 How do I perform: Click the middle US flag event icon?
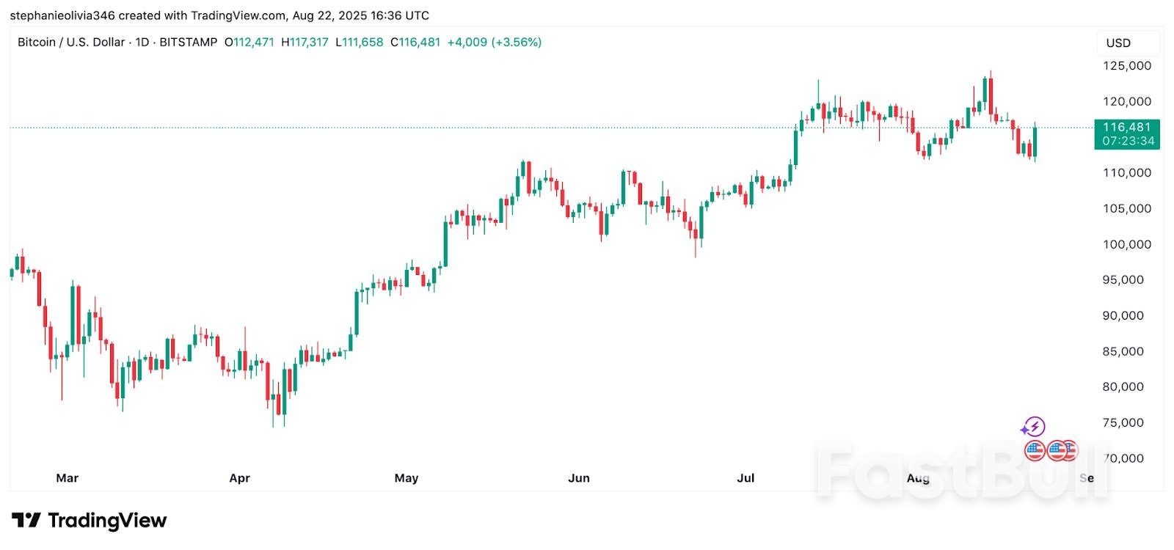point(1057,450)
